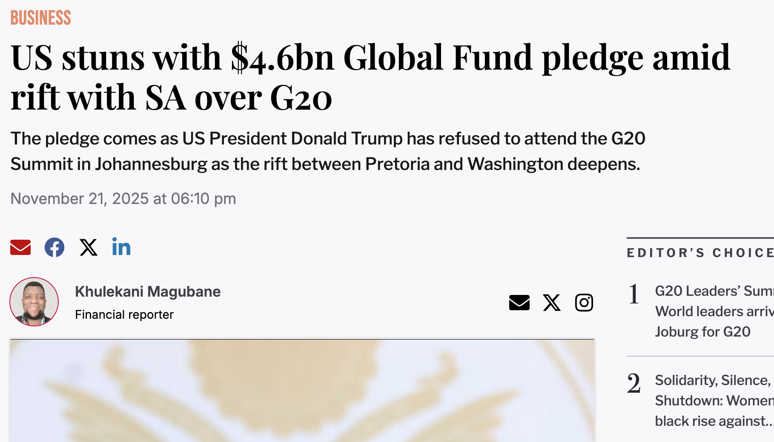
Task: Click the Editor's Choice heading
Action: coord(700,253)
